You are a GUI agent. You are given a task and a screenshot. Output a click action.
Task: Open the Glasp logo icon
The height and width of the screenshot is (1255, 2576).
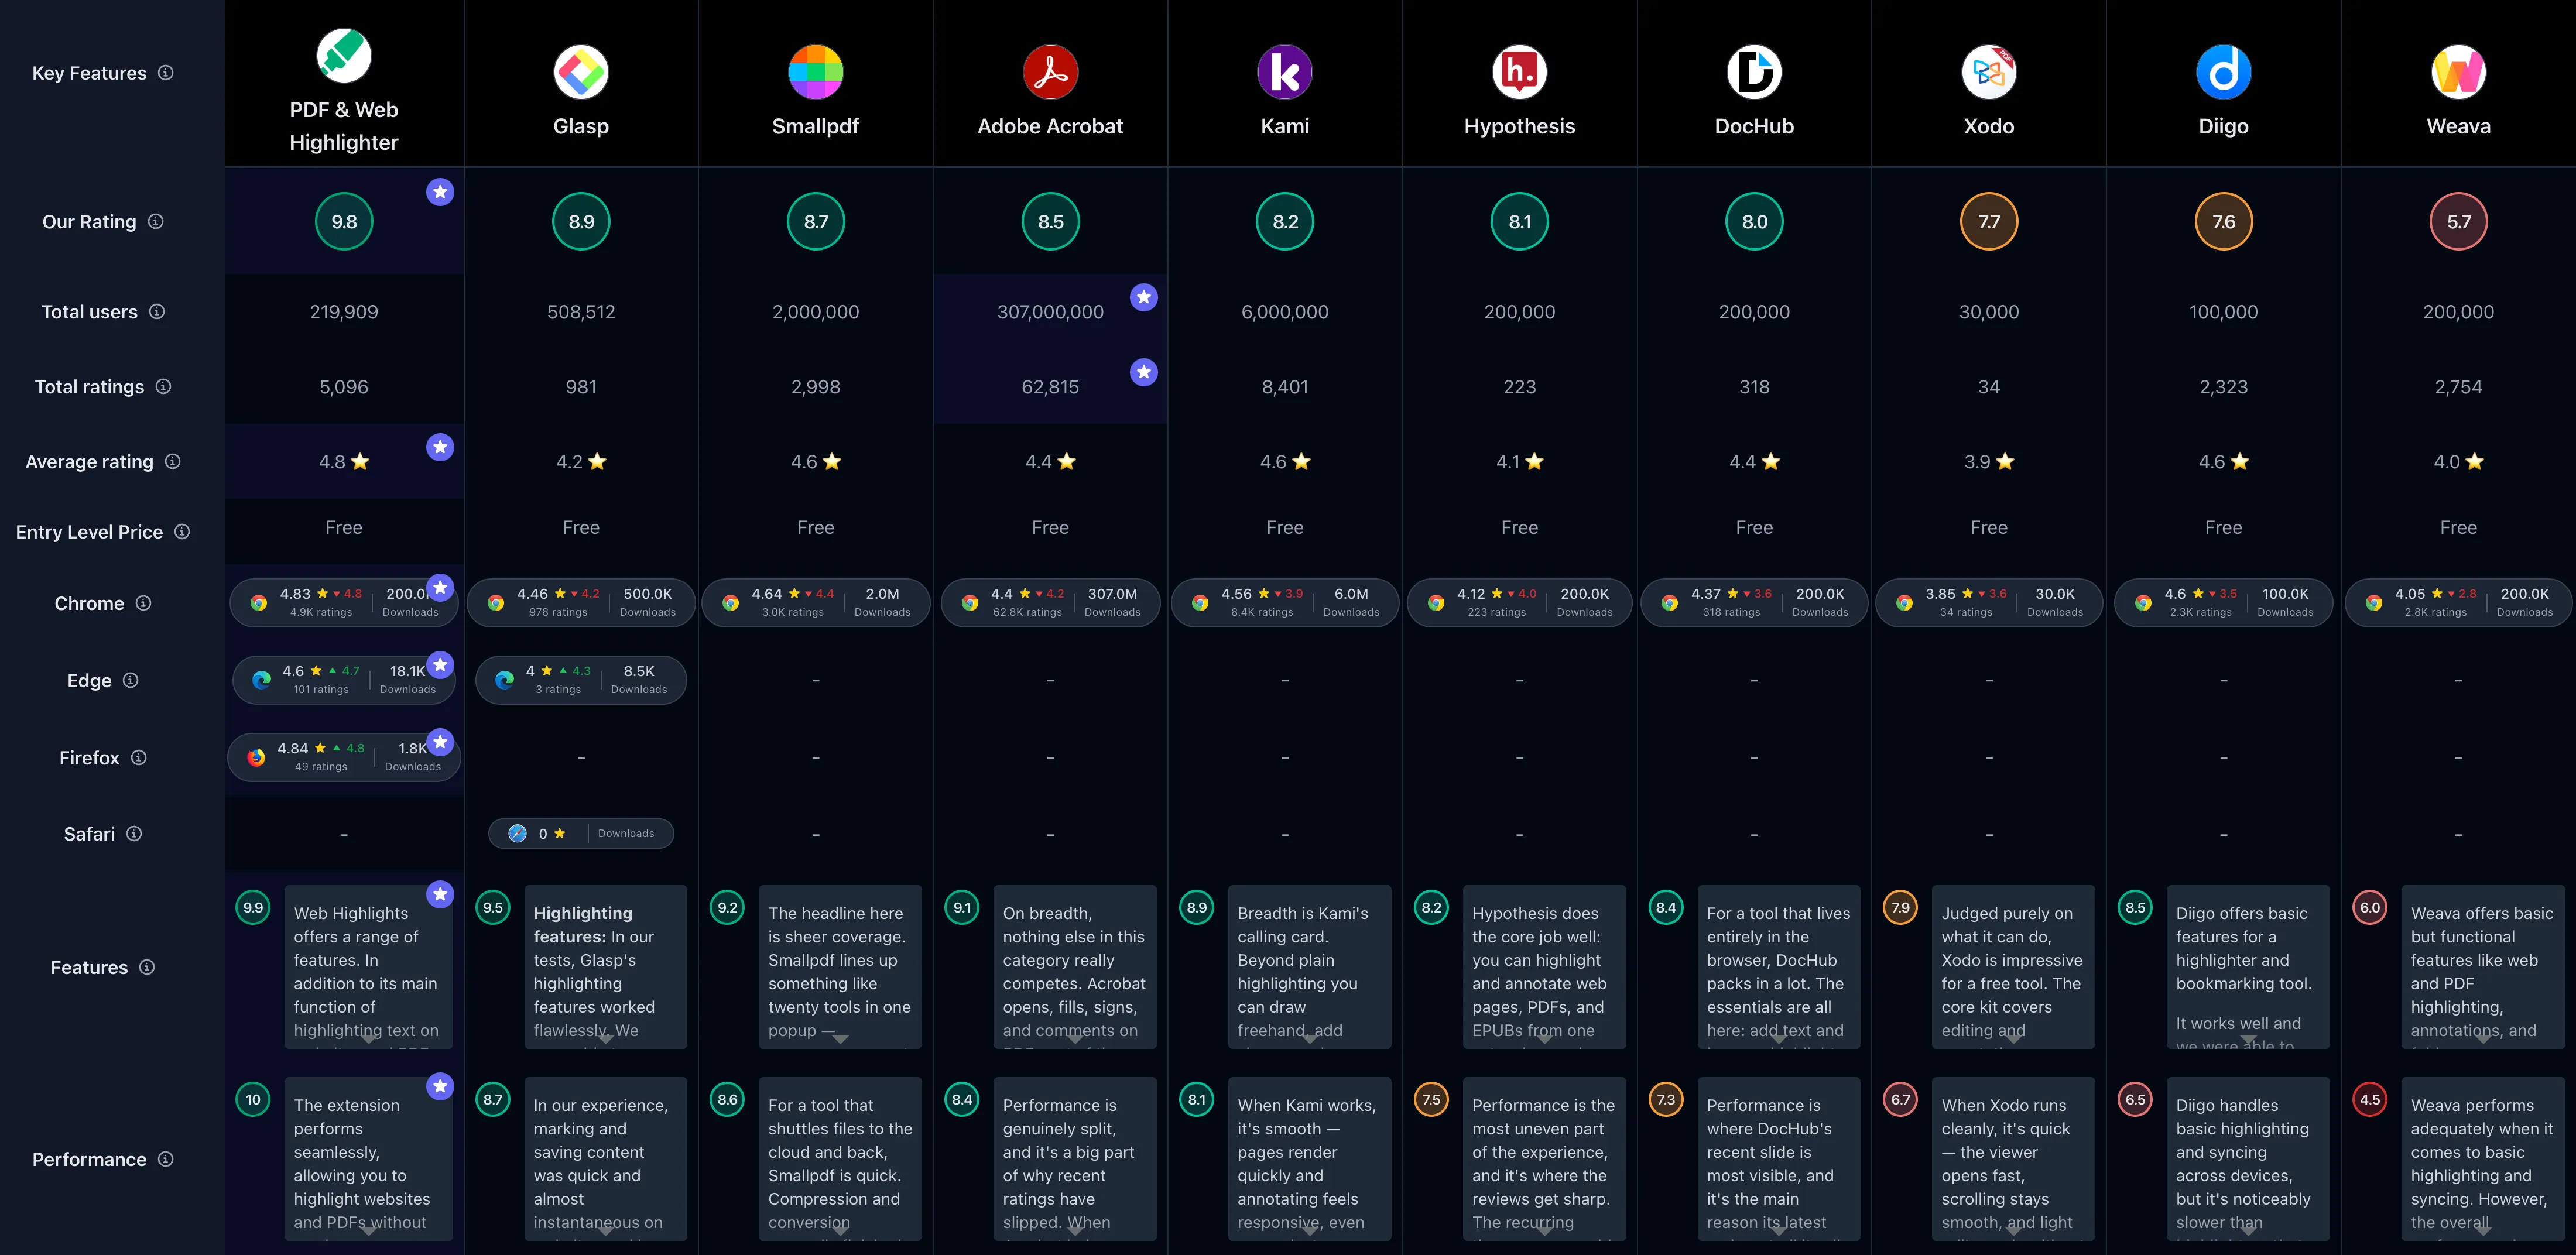[x=581, y=72]
